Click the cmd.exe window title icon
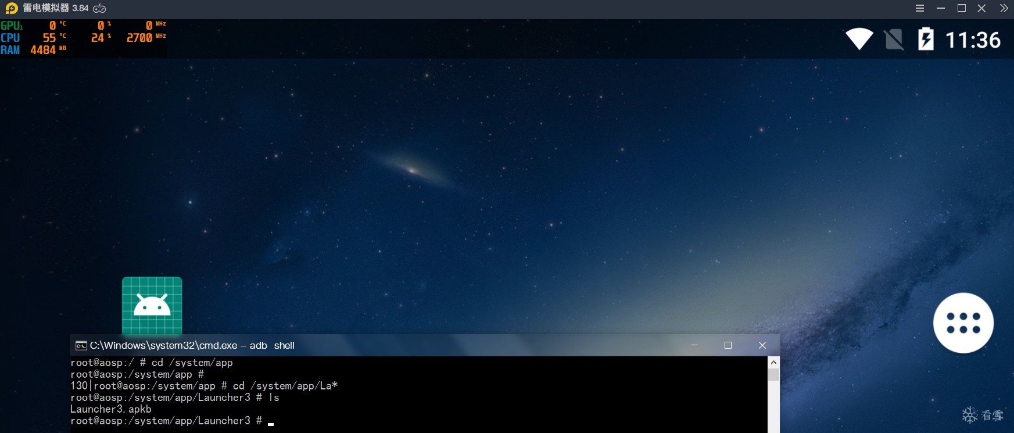The image size is (1014, 433). (x=81, y=346)
